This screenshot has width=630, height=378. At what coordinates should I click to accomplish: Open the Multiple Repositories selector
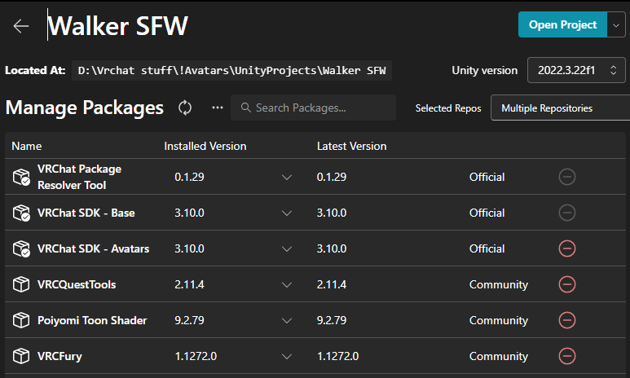point(559,108)
